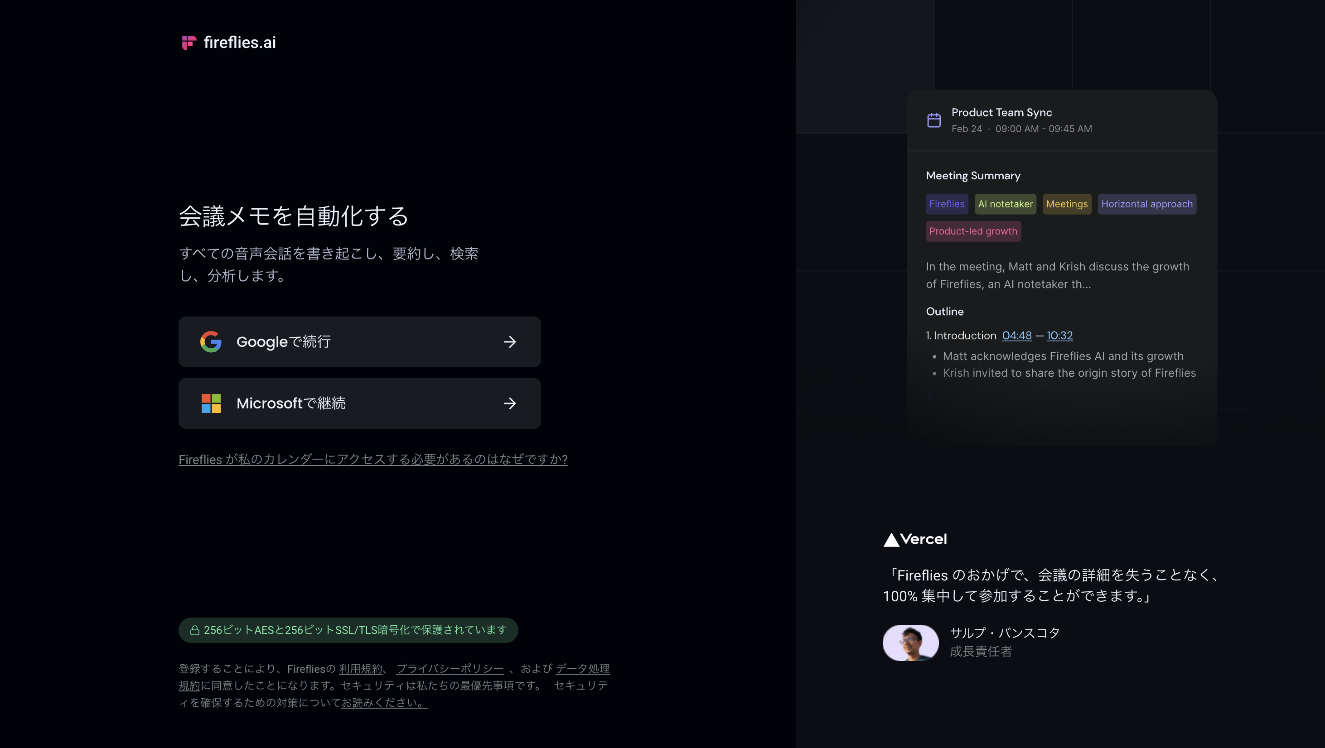Screen dimensions: 1325x748
Task: Select the 'AI notetaker' topic tag
Action: (x=1005, y=204)
